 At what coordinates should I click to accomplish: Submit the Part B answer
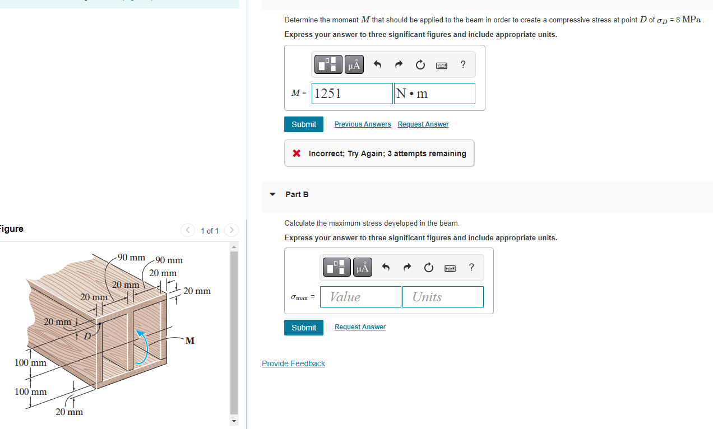coord(304,328)
